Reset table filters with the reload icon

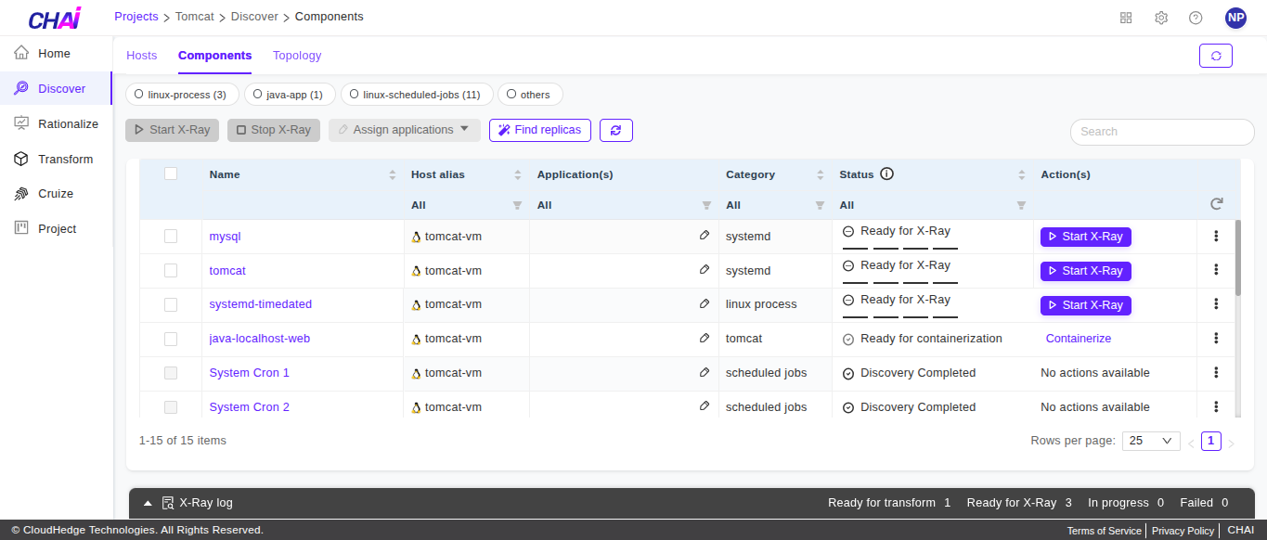coord(1216,204)
